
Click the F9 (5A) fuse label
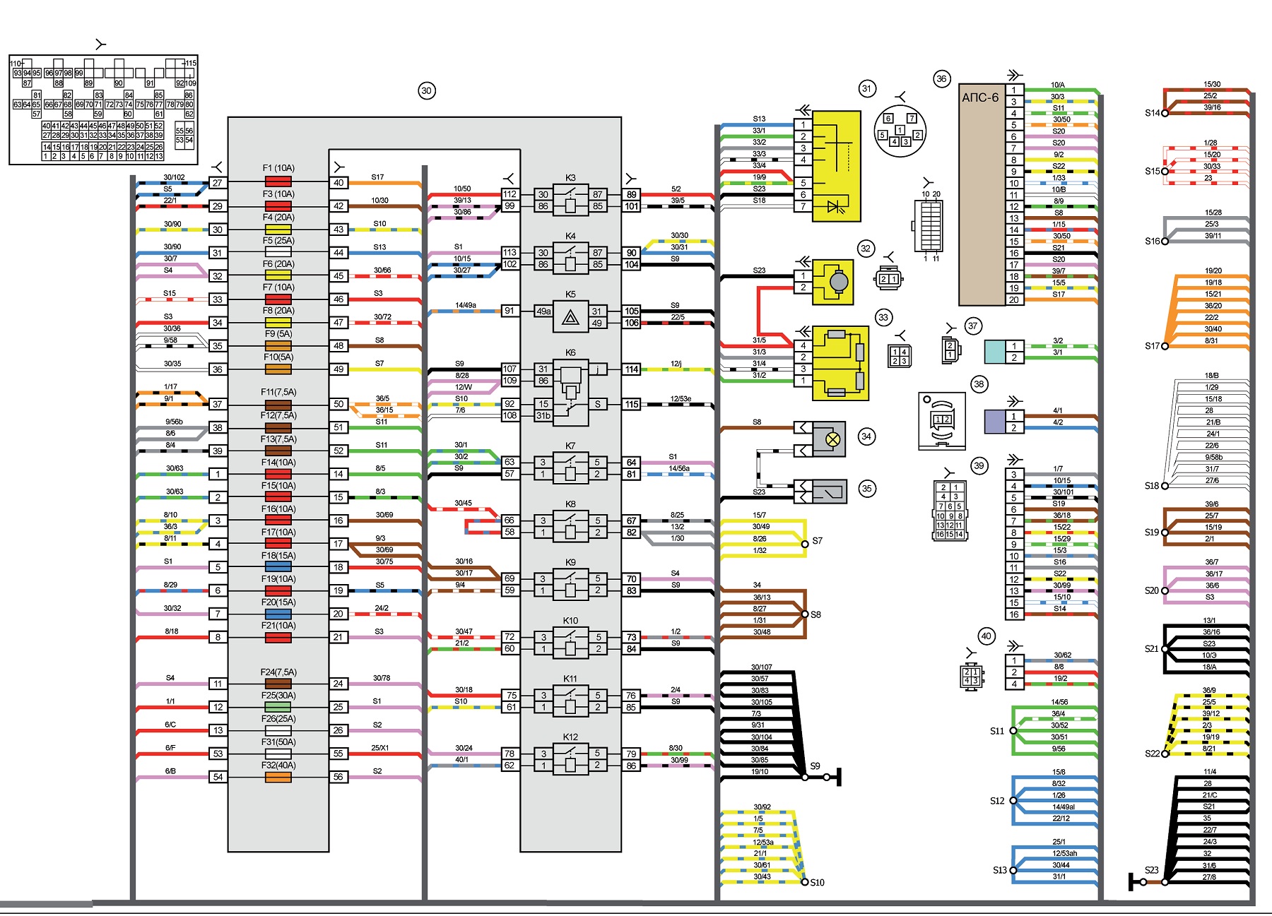(x=278, y=333)
